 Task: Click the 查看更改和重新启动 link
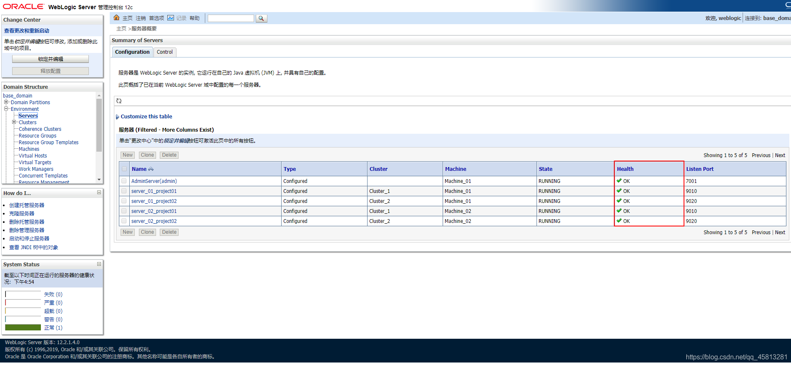27,31
